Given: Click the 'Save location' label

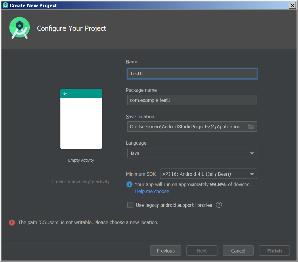Looking at the screenshot, I should pyautogui.click(x=140, y=117).
